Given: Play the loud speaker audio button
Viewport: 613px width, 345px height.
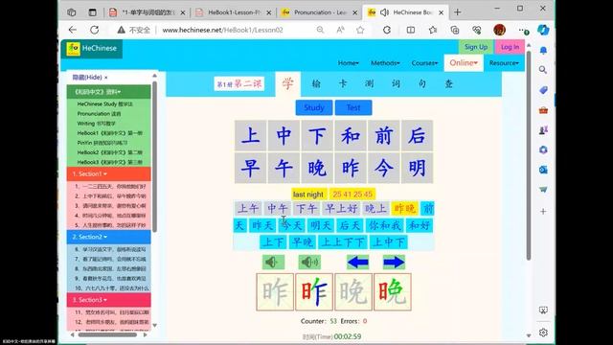Looking at the screenshot, I should [x=309, y=262].
